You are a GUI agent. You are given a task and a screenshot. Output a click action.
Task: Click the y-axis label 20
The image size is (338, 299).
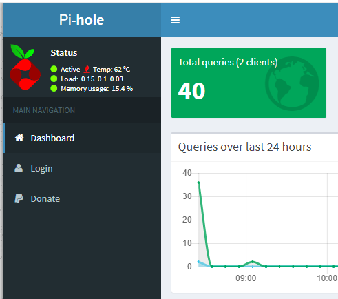187,220
